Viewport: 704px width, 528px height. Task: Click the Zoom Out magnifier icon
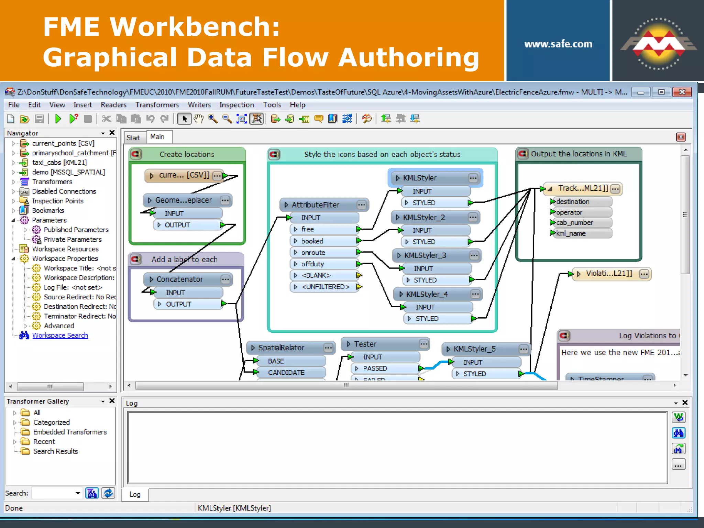227,119
